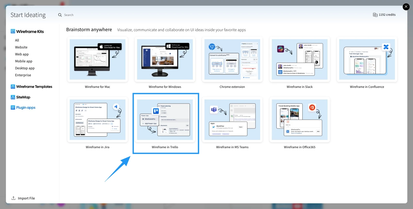Open the Wireframe Templates section
The height and width of the screenshot is (209, 413).
pos(34,87)
